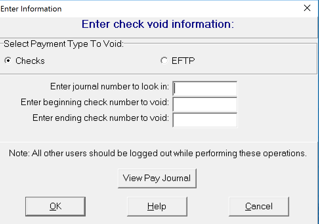This screenshot has width=319, height=224.
Task: Click the 'Enter ending check number to void' label
Action: pyautogui.click(x=101, y=118)
